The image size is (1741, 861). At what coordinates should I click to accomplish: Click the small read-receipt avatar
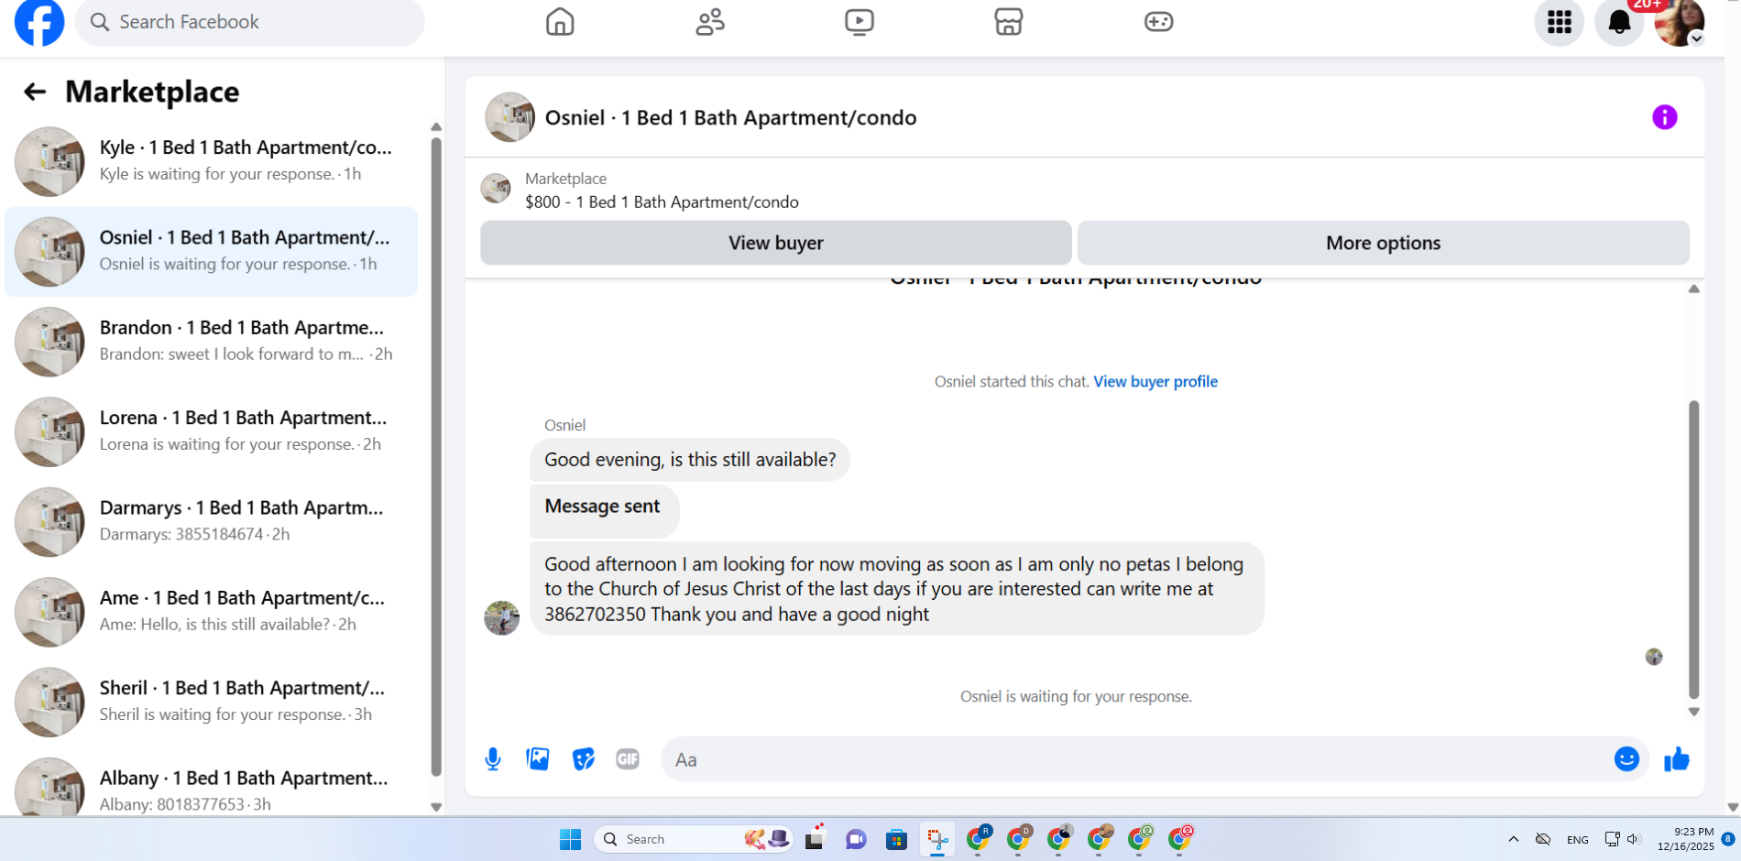[x=1654, y=657]
